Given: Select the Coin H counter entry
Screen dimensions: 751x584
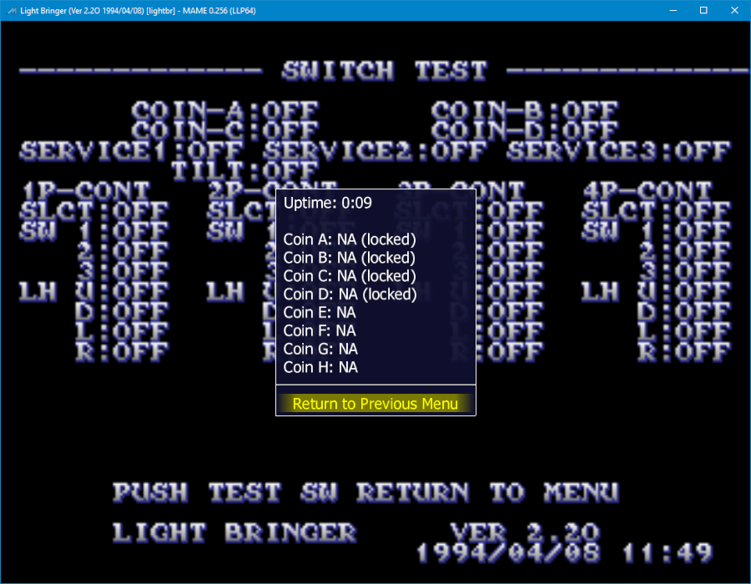Looking at the screenshot, I should coord(320,368).
